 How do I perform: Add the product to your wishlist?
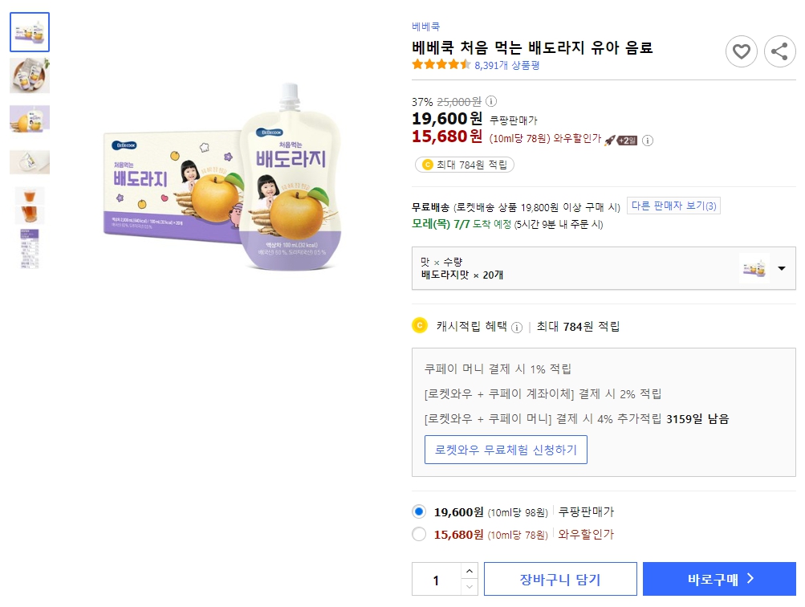(741, 51)
